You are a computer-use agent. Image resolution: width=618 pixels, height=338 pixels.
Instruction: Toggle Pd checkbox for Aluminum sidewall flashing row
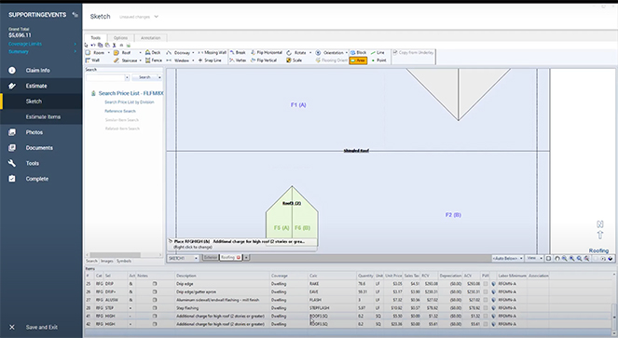coord(486,300)
